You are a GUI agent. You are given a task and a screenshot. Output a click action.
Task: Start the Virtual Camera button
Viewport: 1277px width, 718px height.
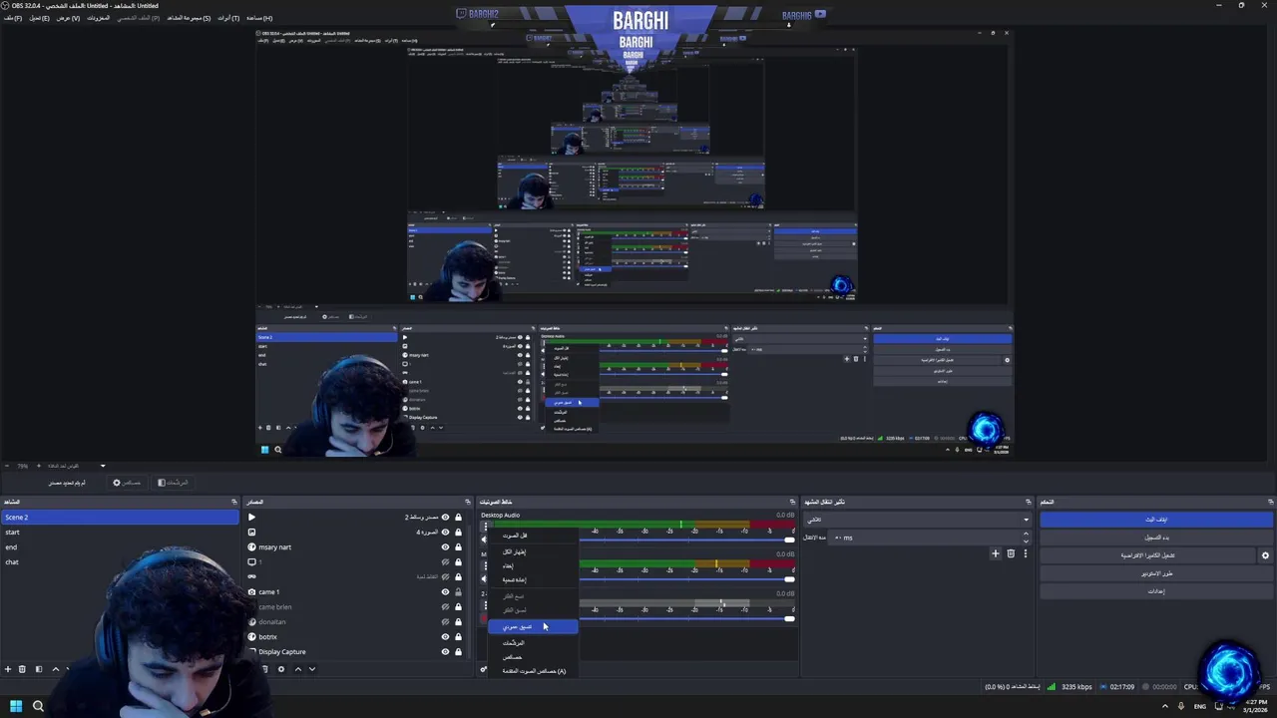[x=1147, y=555]
